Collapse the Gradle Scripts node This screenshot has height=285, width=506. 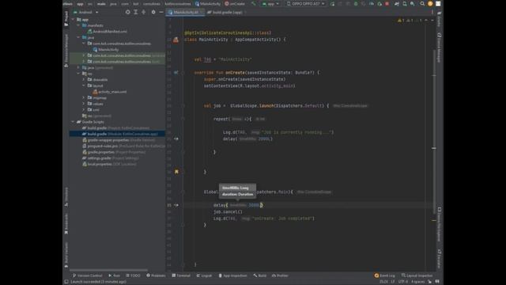pos(73,122)
